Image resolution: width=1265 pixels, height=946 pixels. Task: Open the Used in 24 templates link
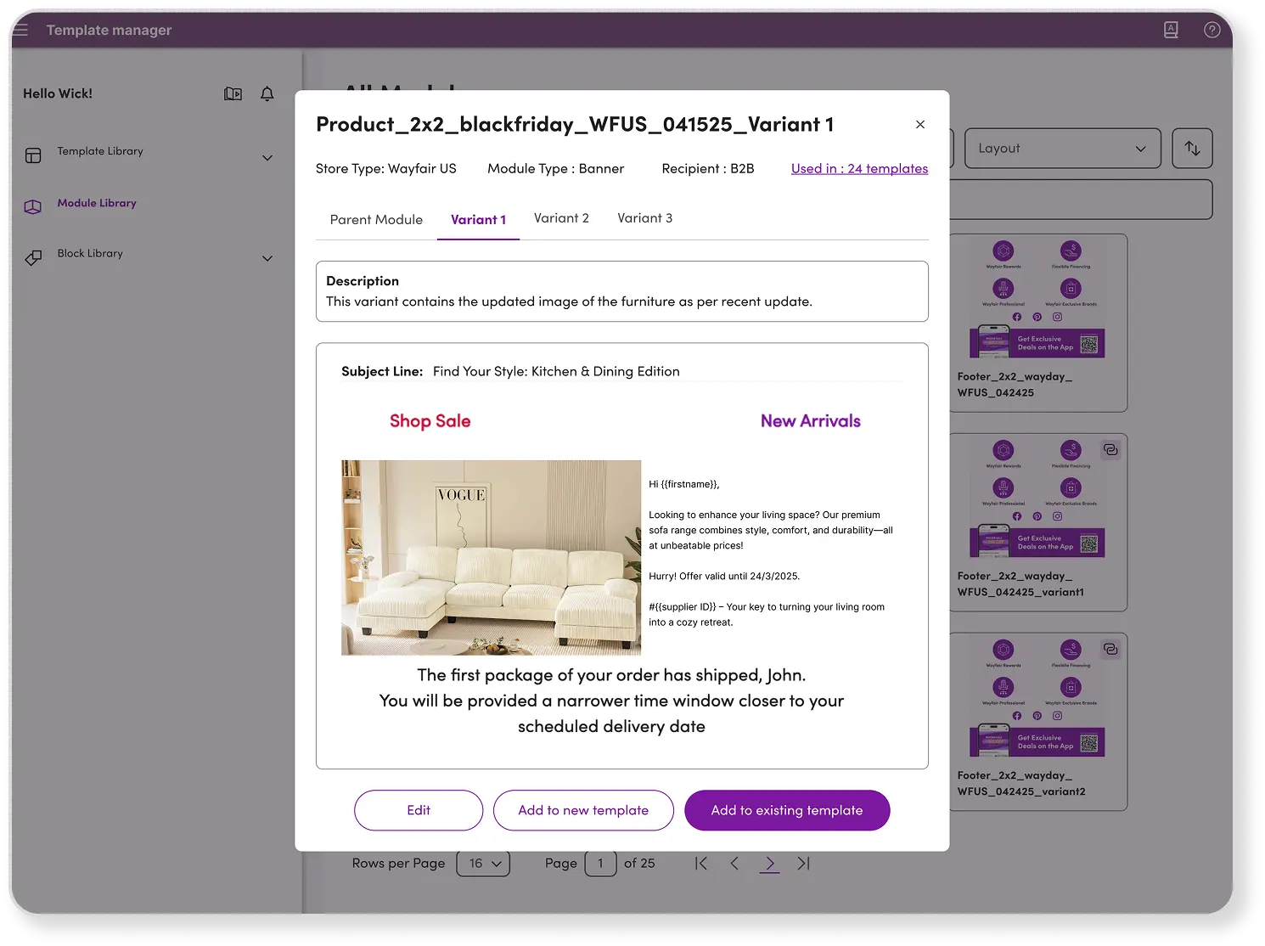pos(859,168)
